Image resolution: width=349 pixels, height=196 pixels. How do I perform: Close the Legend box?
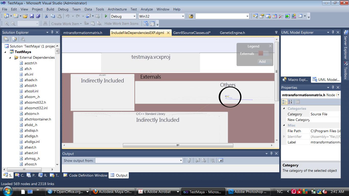(270, 46)
